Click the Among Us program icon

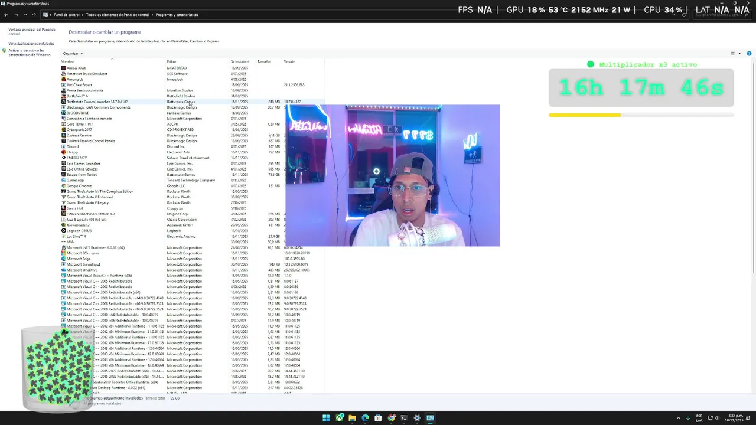click(64, 79)
